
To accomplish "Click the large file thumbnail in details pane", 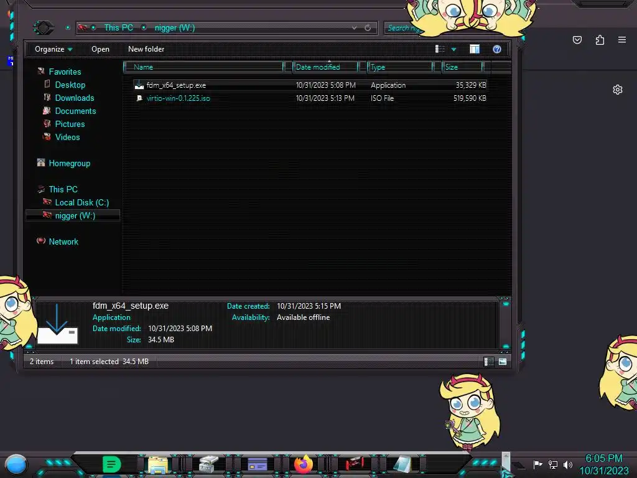I will coord(57,324).
